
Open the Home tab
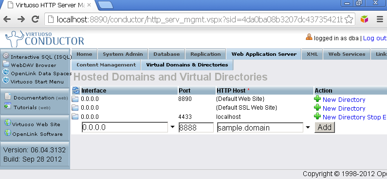pos(84,54)
